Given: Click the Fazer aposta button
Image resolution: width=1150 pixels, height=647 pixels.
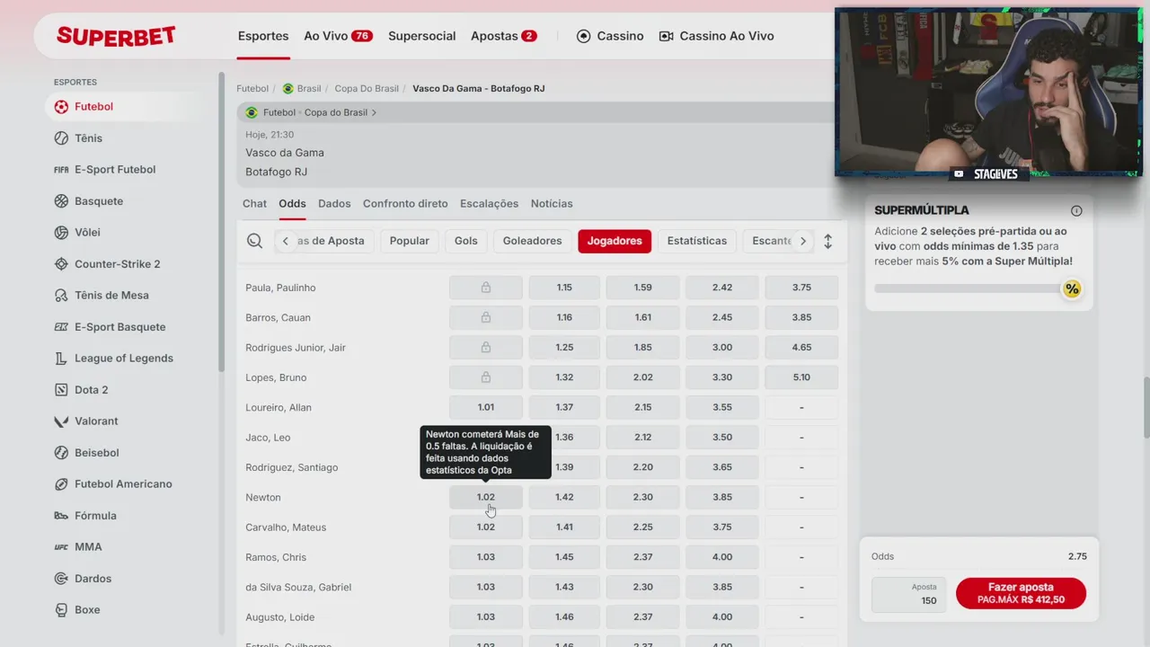Looking at the screenshot, I should coord(1021,593).
